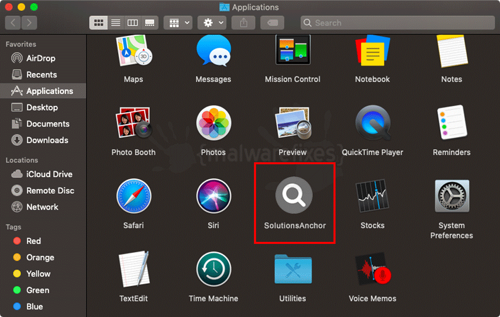Open the Notes app icon

[452, 51]
